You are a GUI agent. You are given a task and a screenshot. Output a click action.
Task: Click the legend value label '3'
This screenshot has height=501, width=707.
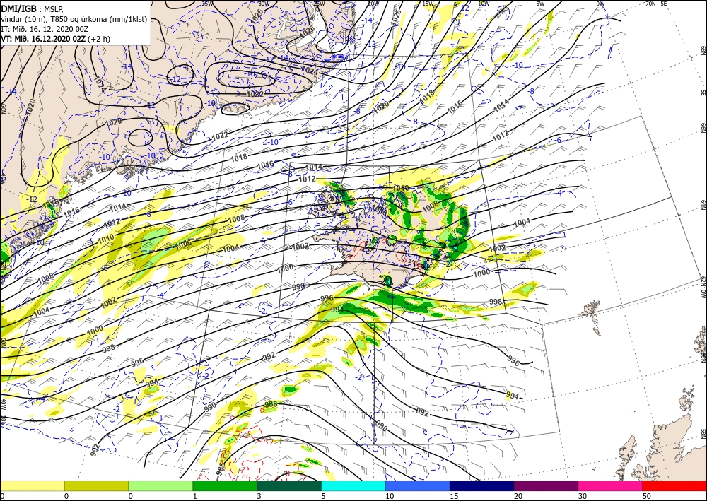click(259, 496)
